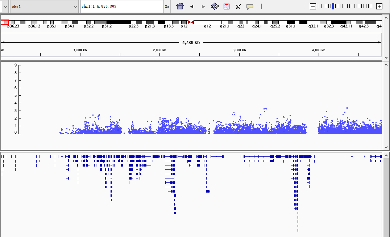
Task: Zoom in with the plus icon
Action: 379,7
